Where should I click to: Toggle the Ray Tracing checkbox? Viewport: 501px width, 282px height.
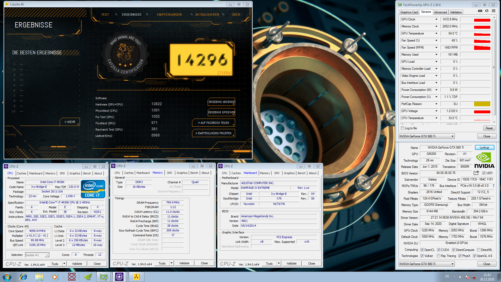(438, 256)
